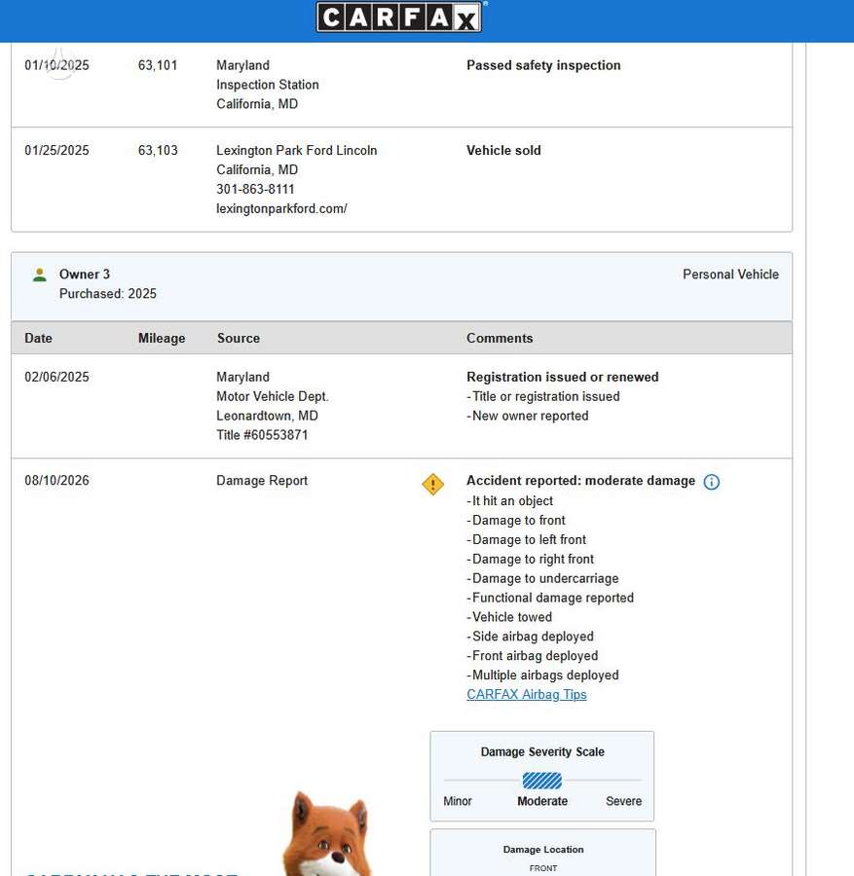854x876 pixels.
Task: Click 'Registration issued or renewed' comment
Action: pos(562,377)
